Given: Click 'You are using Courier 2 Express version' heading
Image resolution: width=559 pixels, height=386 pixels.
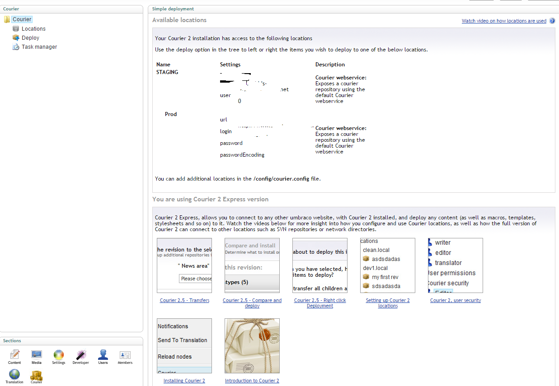Looking at the screenshot, I should click(211, 199).
